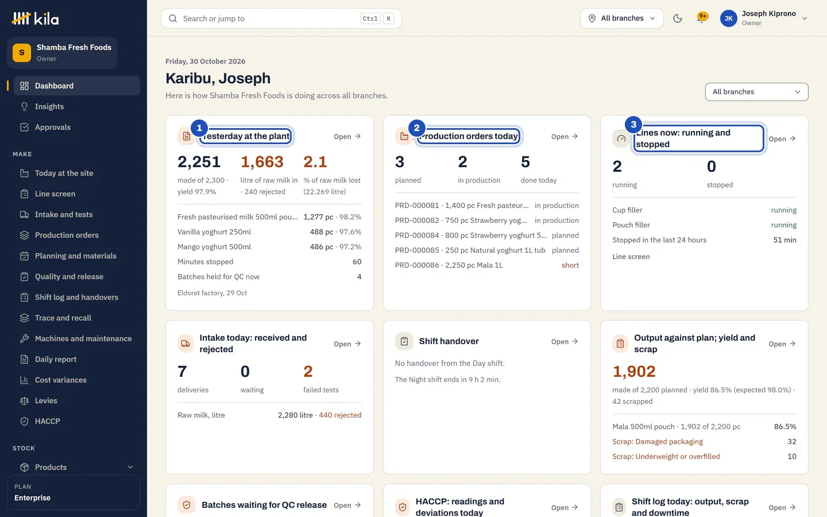Open the Yesterday at the plant card
Screen dimensions: 827x517
pyautogui.click(x=347, y=136)
